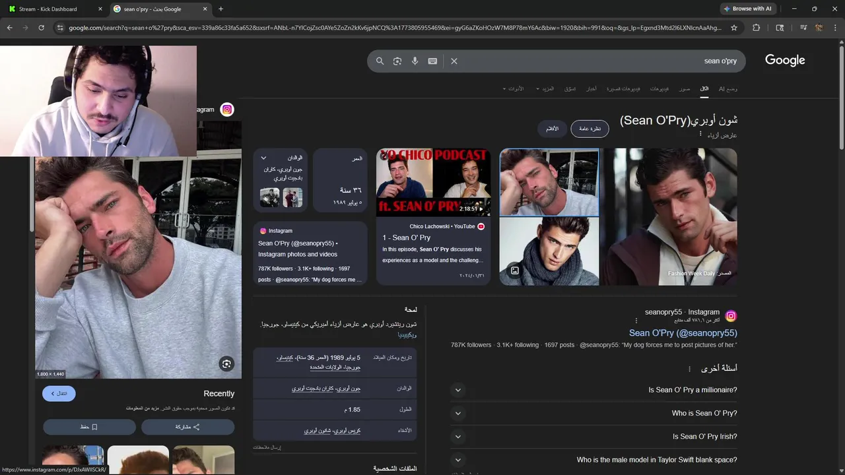Image resolution: width=845 pixels, height=475 pixels.
Task: Open Sean O'Pry (@seanopry55) result link
Action: click(x=683, y=333)
